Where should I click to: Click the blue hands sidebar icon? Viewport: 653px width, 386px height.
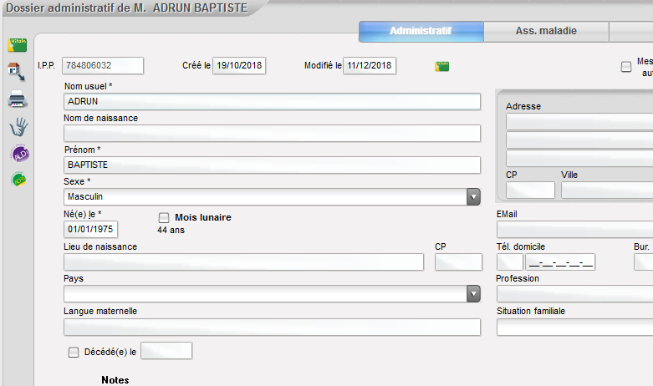[18, 127]
